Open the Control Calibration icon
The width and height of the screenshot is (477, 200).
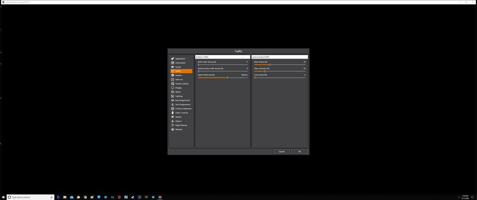click(x=173, y=109)
